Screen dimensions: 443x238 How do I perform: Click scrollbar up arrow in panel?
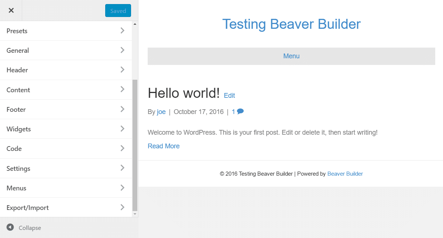tap(135, 24)
